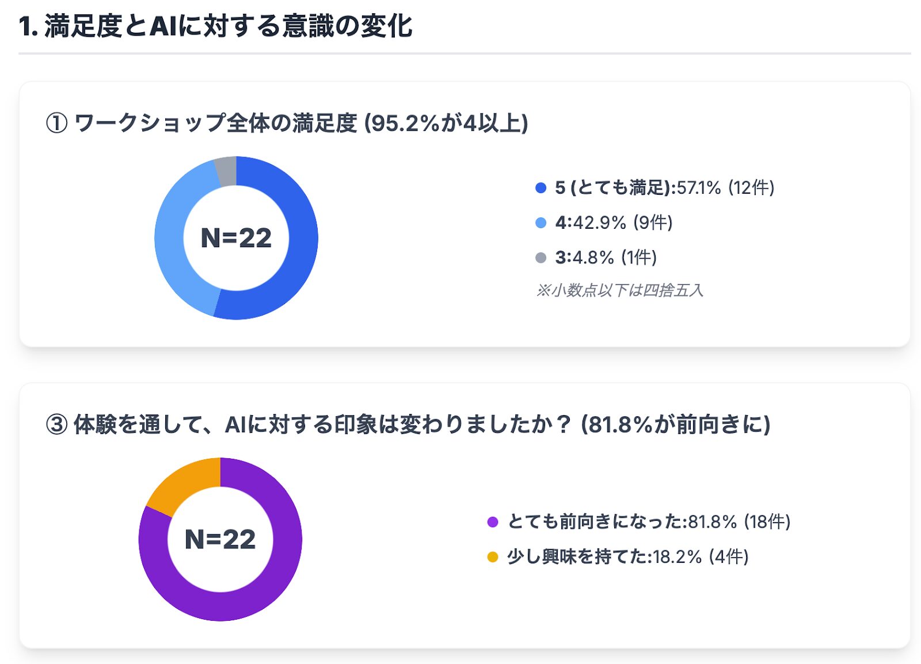Click N=22 in the center of the AI impression donut
This screenshot has height=664, width=921.
click(x=220, y=539)
